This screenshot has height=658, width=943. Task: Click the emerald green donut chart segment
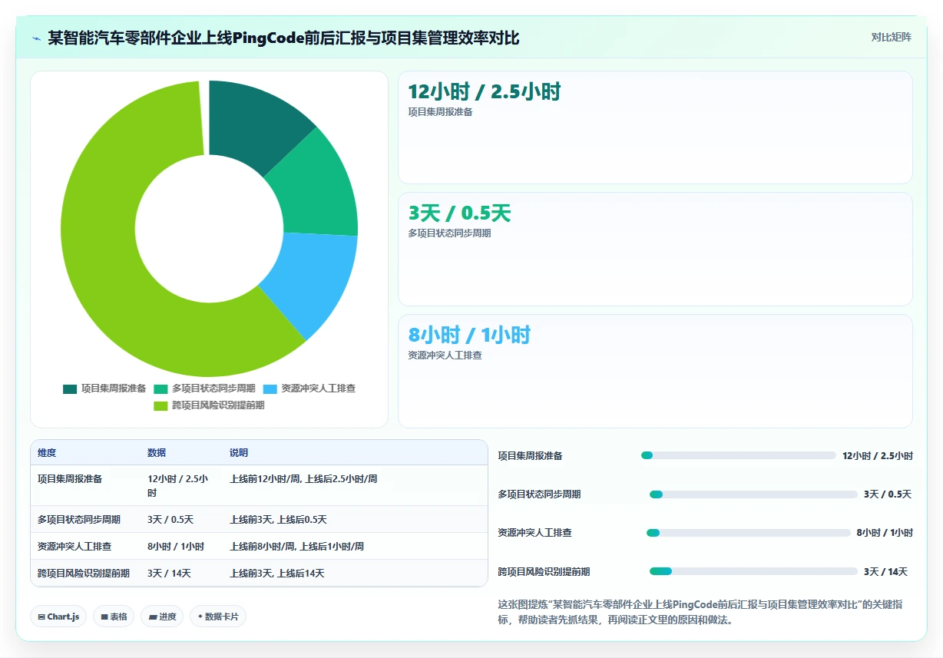(x=316, y=187)
